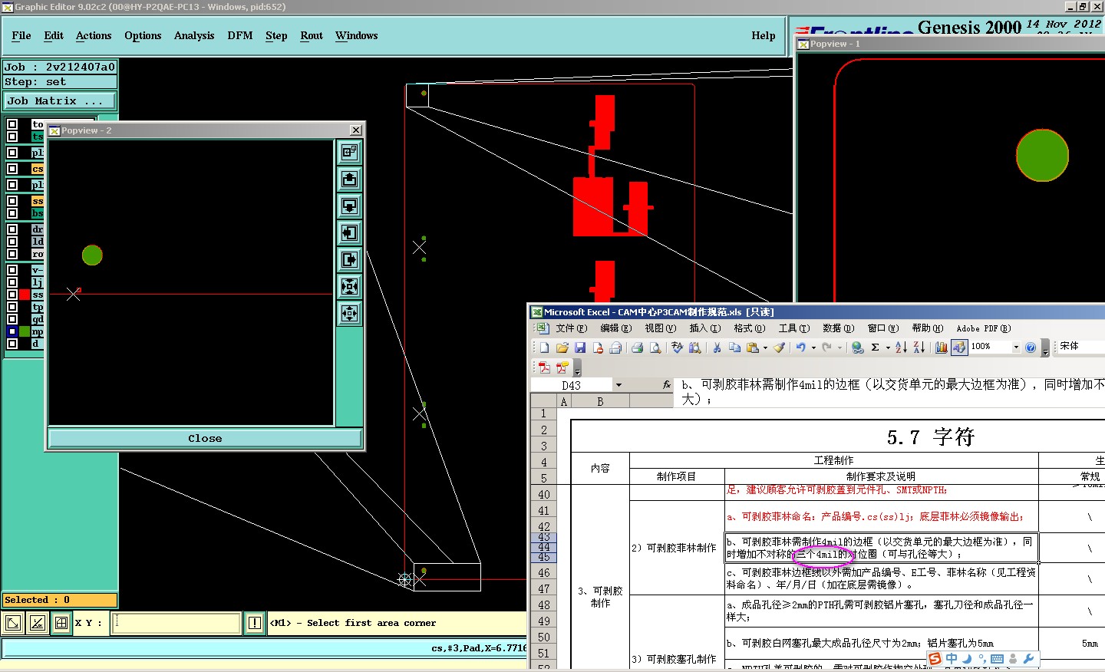This screenshot has height=672, width=1105.
Task: Click the pan up icon in Popview 2
Action: (x=350, y=180)
